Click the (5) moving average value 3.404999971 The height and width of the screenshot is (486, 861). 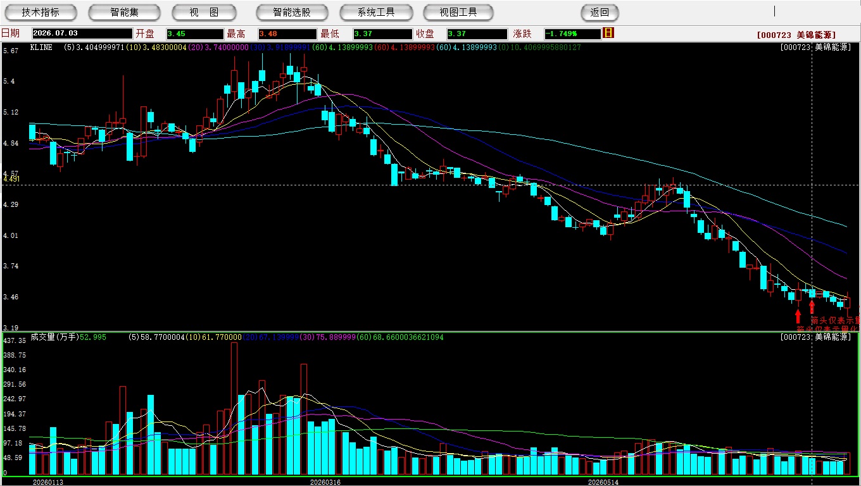[94, 47]
